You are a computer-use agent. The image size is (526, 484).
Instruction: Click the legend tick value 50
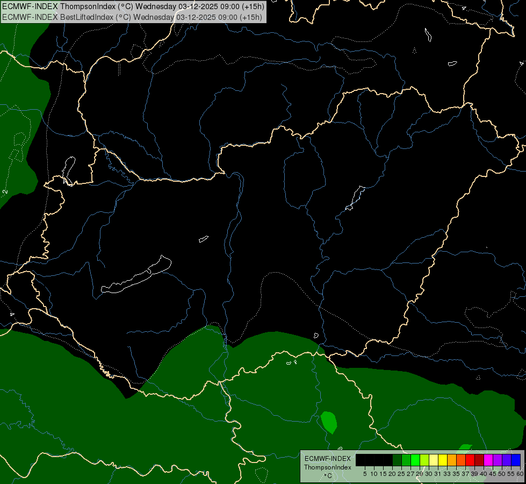point(502,474)
